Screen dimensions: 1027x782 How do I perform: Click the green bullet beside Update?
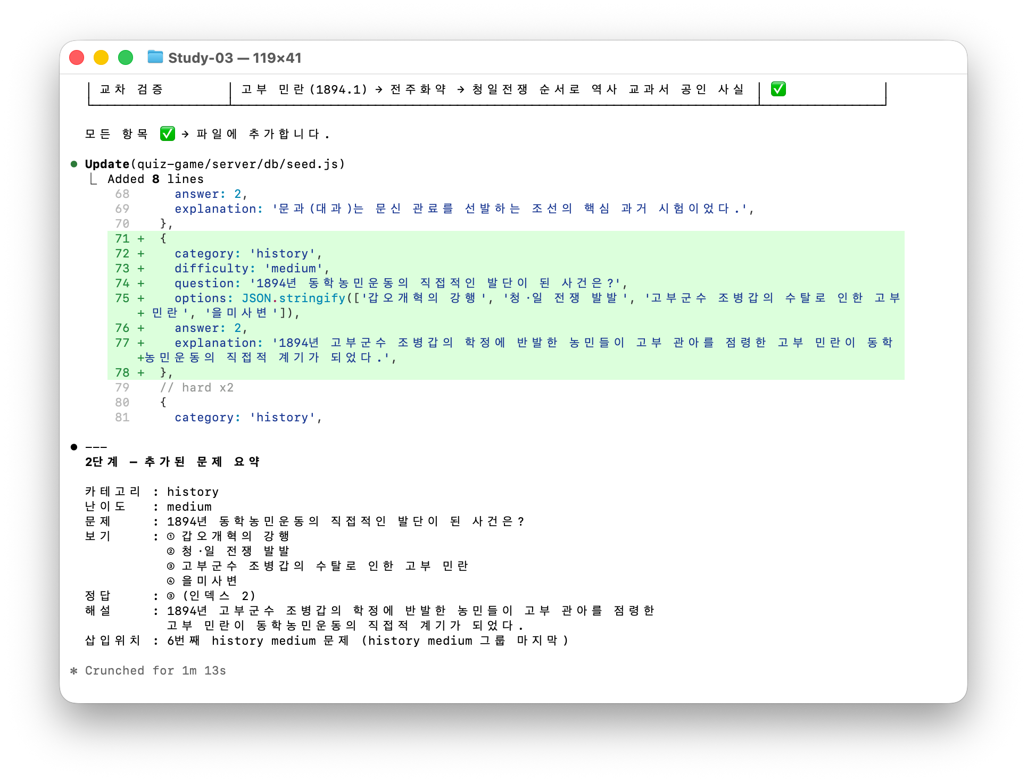pyautogui.click(x=74, y=164)
